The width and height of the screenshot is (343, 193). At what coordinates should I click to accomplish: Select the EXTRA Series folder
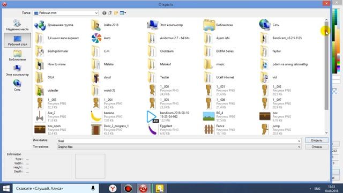tap(219, 51)
